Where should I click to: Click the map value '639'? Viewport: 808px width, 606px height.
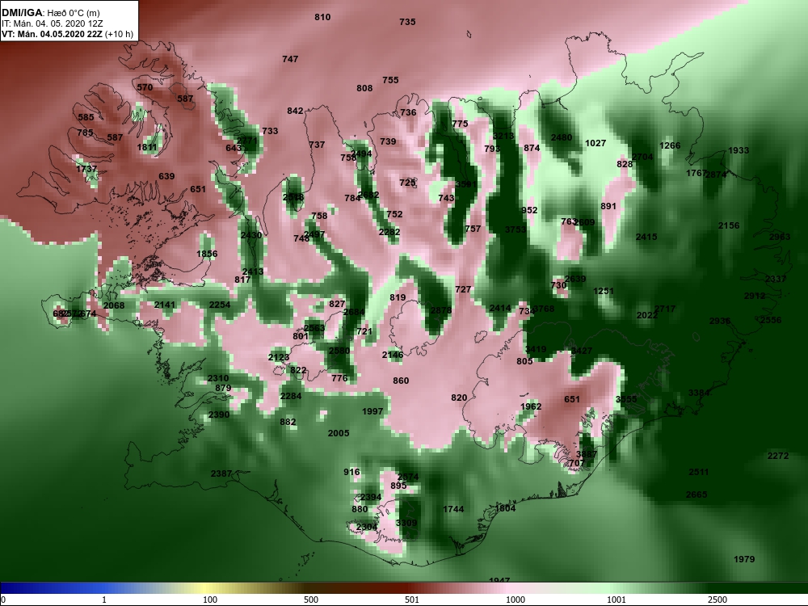pos(166,176)
